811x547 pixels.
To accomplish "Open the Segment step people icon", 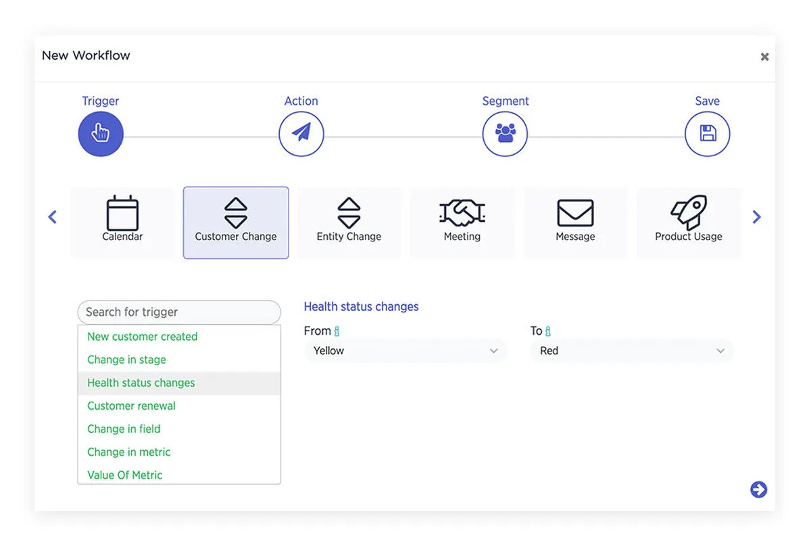I will (x=505, y=133).
